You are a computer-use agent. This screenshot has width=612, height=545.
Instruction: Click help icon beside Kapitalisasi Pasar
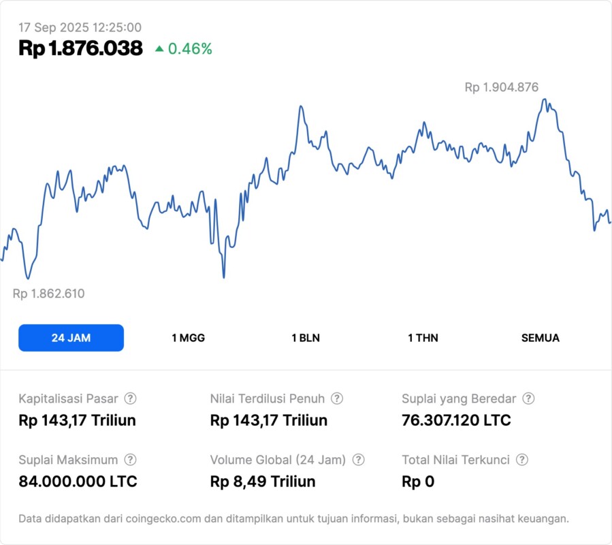pos(130,399)
